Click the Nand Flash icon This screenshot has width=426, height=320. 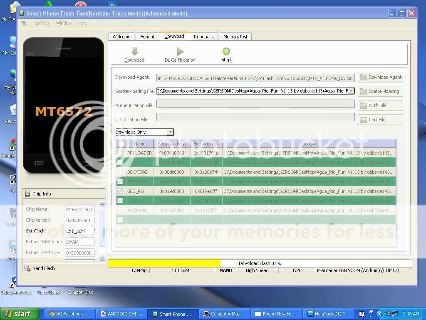point(27,268)
